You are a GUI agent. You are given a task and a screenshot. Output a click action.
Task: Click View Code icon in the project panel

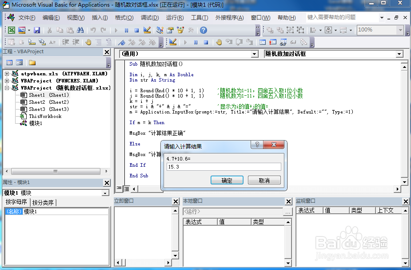pos(9,63)
